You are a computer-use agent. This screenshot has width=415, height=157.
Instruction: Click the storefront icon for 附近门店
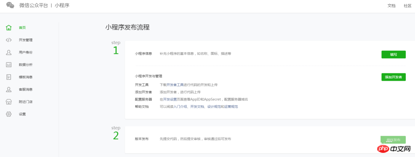click(9, 102)
